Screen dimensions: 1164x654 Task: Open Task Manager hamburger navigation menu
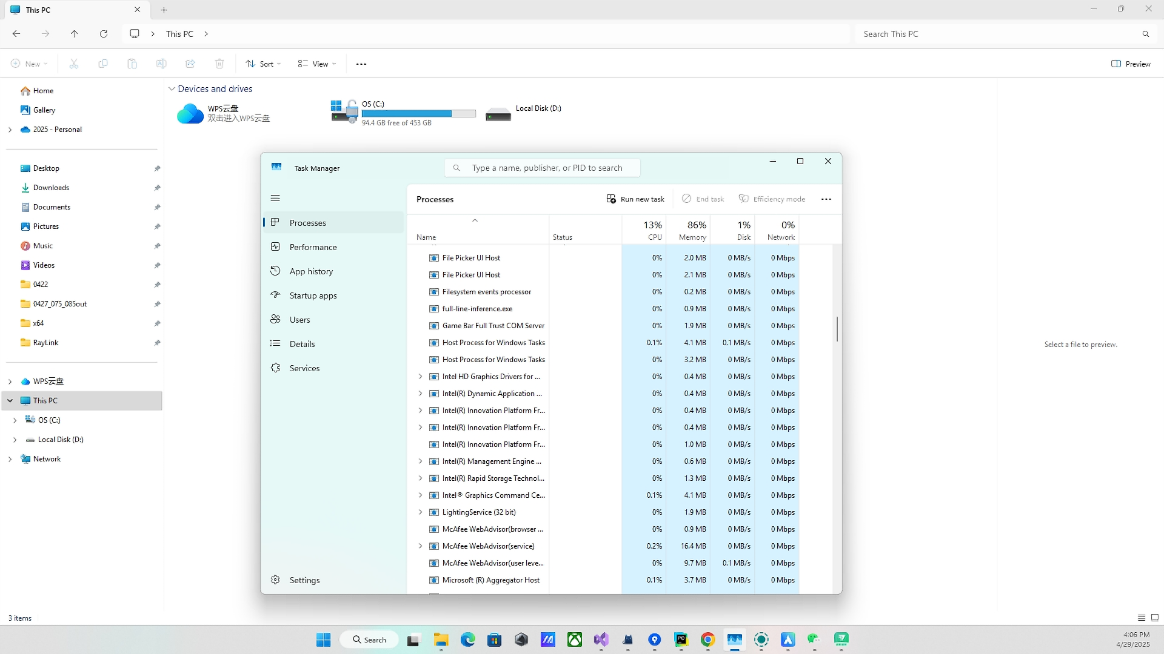coord(275,198)
